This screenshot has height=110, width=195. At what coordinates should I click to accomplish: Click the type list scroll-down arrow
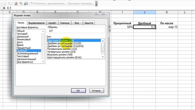click(x=103, y=57)
